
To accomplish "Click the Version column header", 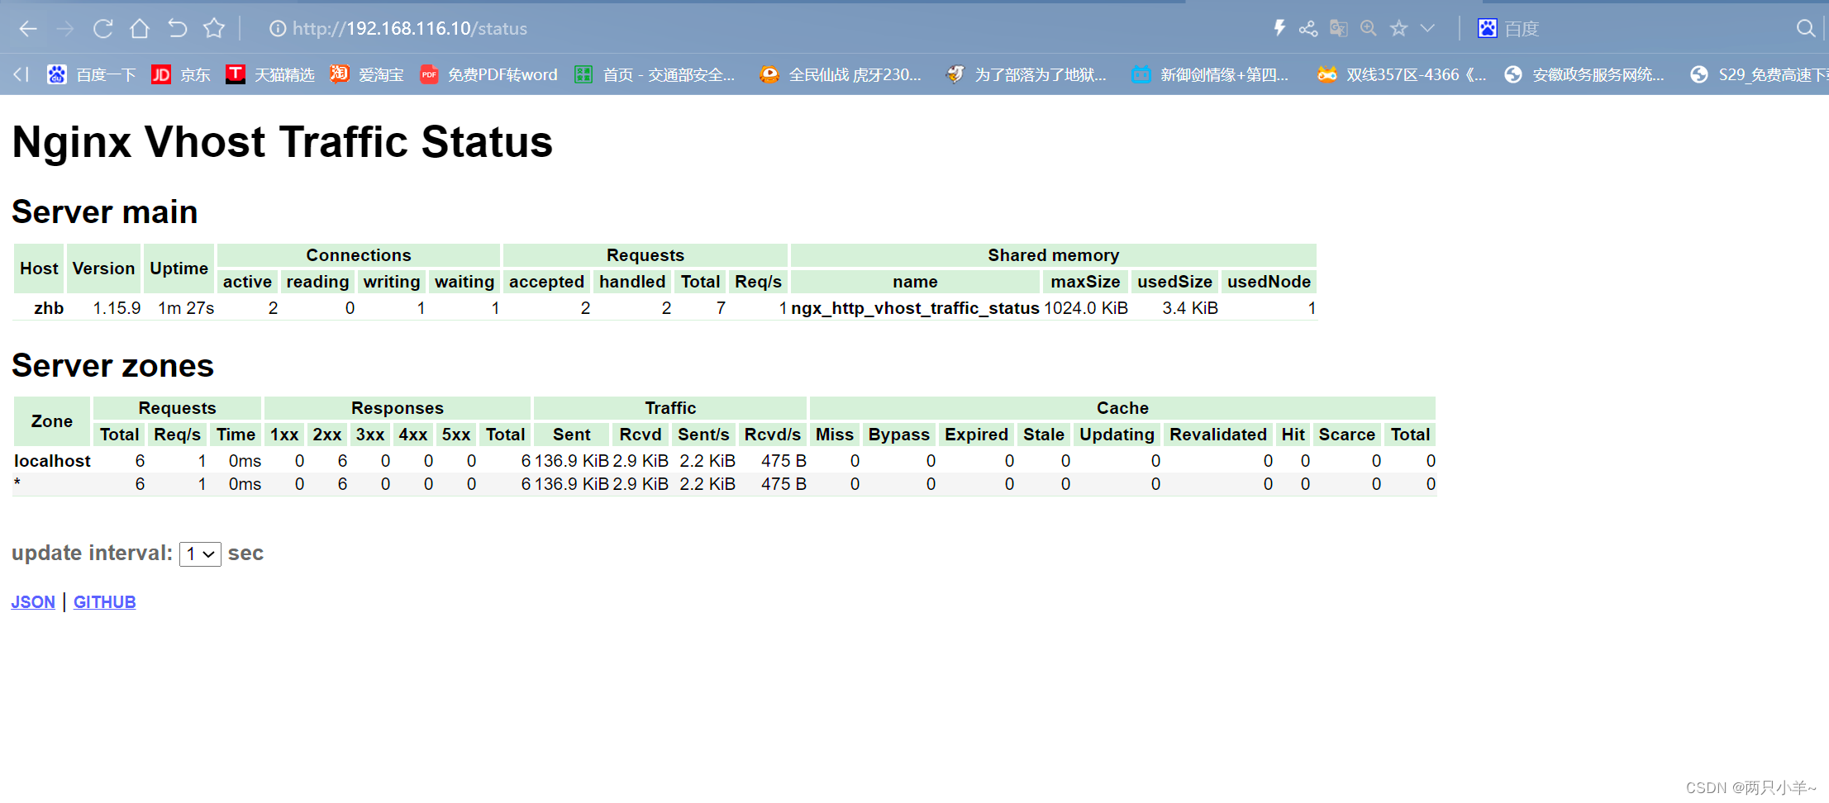I will coord(103,268).
